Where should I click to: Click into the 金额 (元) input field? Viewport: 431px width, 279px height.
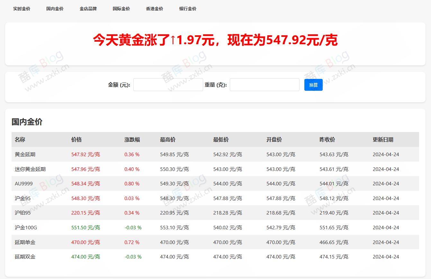168,84
